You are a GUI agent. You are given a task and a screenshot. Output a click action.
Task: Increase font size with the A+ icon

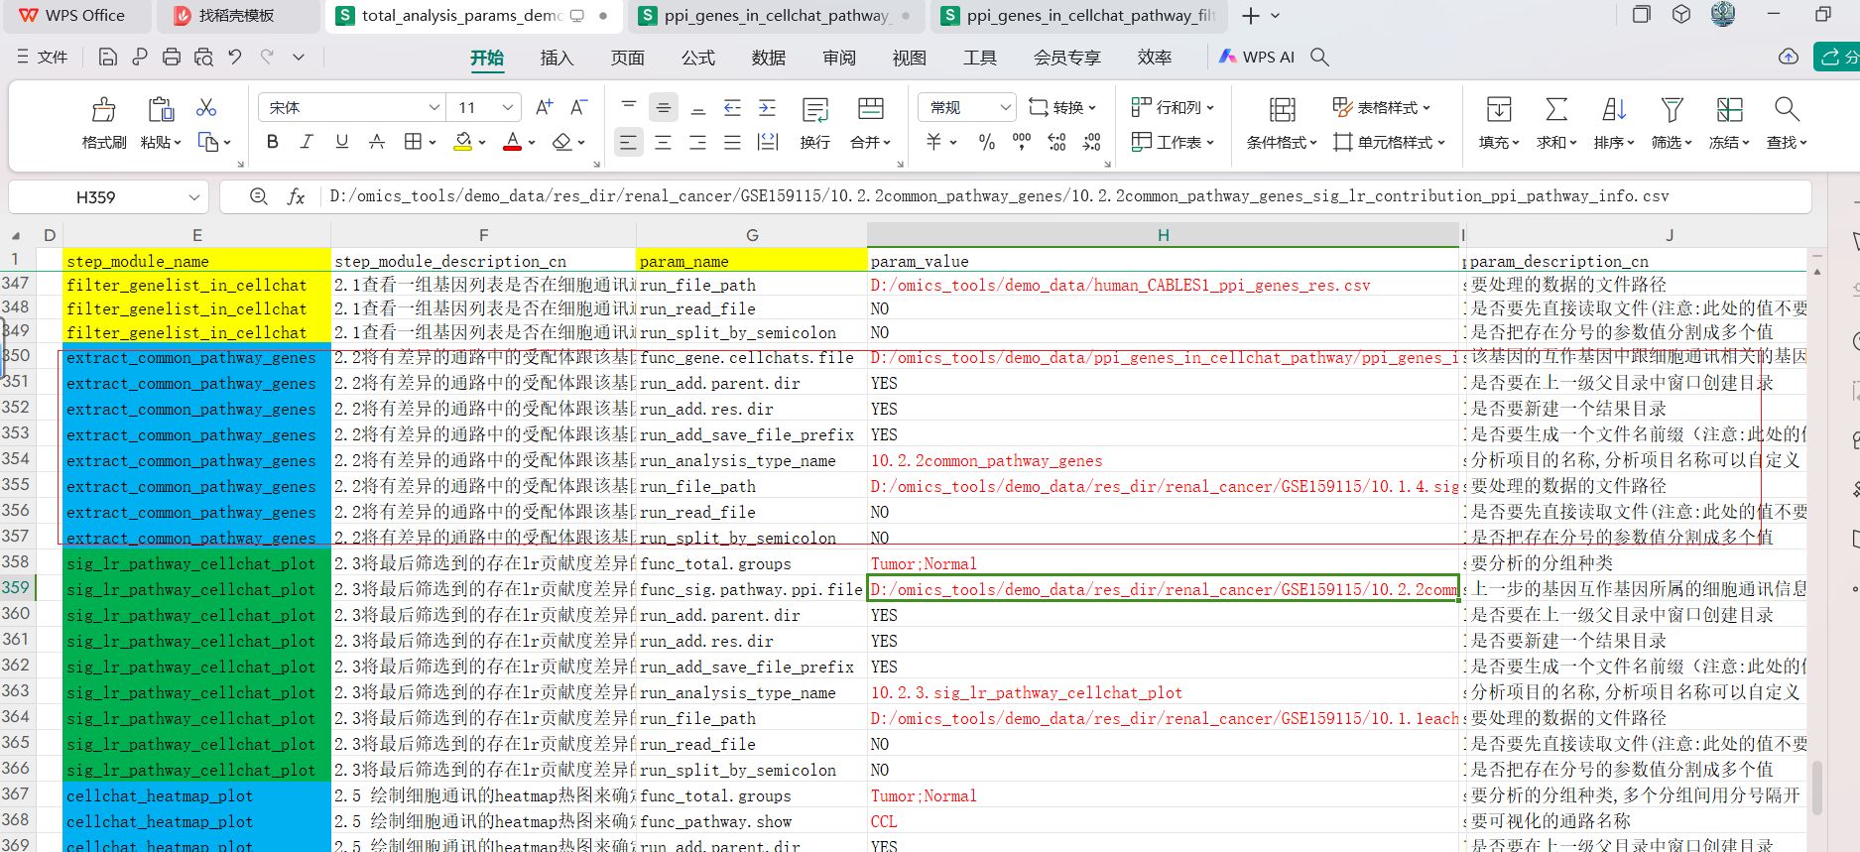544,107
